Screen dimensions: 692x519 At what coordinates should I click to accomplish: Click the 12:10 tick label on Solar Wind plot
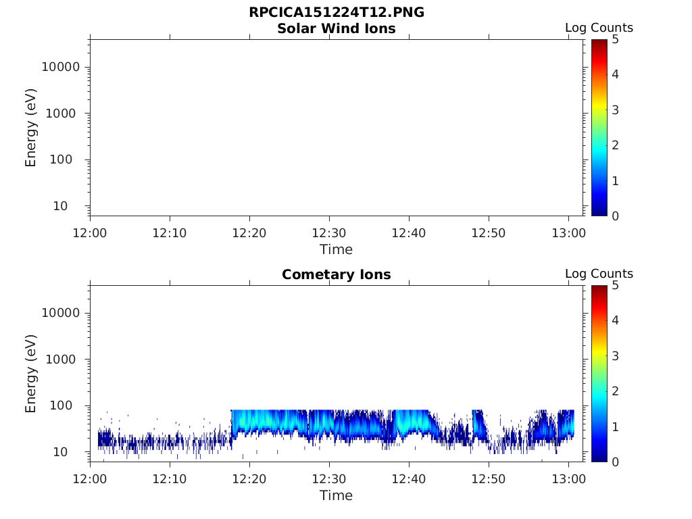coord(170,233)
